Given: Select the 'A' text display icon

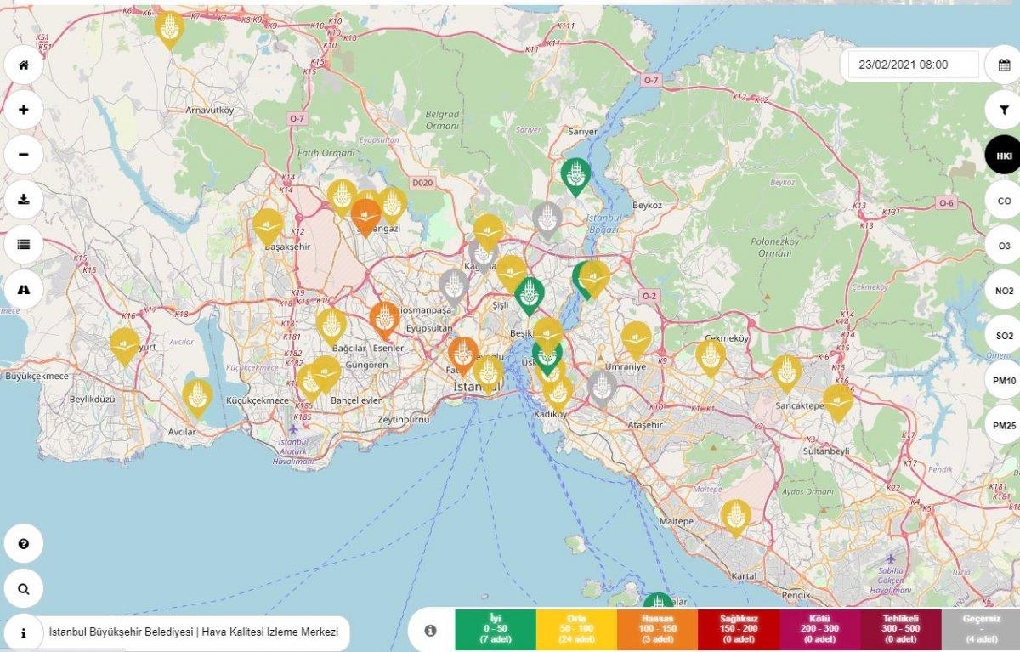Looking at the screenshot, I should 24,289.
